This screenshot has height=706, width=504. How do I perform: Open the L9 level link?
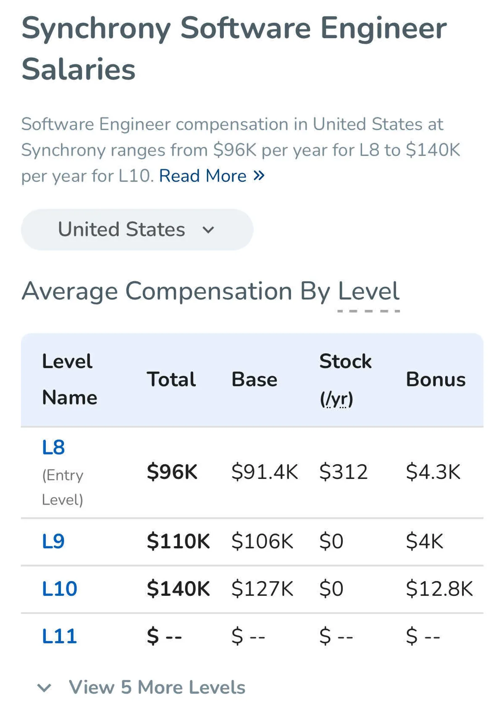coord(53,541)
